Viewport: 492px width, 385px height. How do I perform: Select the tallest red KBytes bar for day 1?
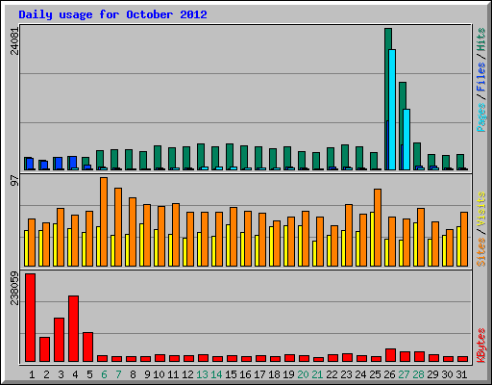[x=30, y=318]
